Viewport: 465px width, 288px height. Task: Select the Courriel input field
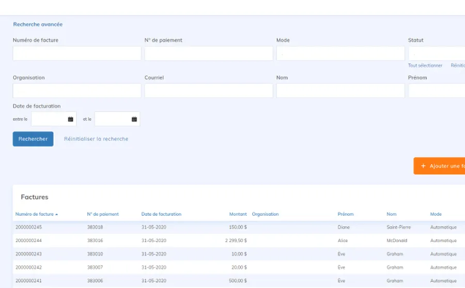(208, 91)
